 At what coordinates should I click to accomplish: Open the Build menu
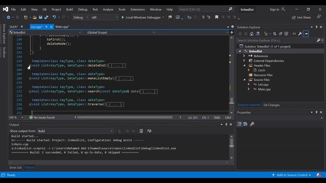pos(69,9)
